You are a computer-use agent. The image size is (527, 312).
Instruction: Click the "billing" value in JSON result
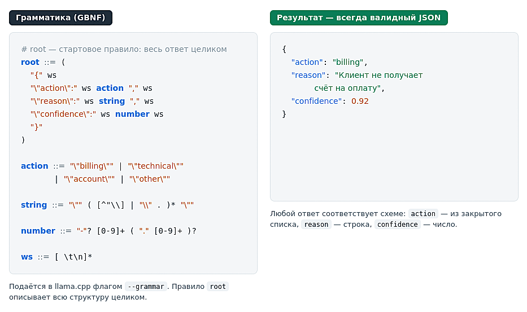click(348, 62)
